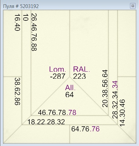
Task: Click the 26.46.76.88 score column
Action: 34,32
